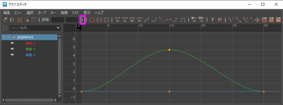The height and width of the screenshot is (105, 283).
Task: Set Auto tangents on keys
Action: (118, 19)
